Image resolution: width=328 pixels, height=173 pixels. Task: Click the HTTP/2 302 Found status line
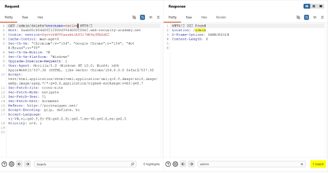[189, 26]
